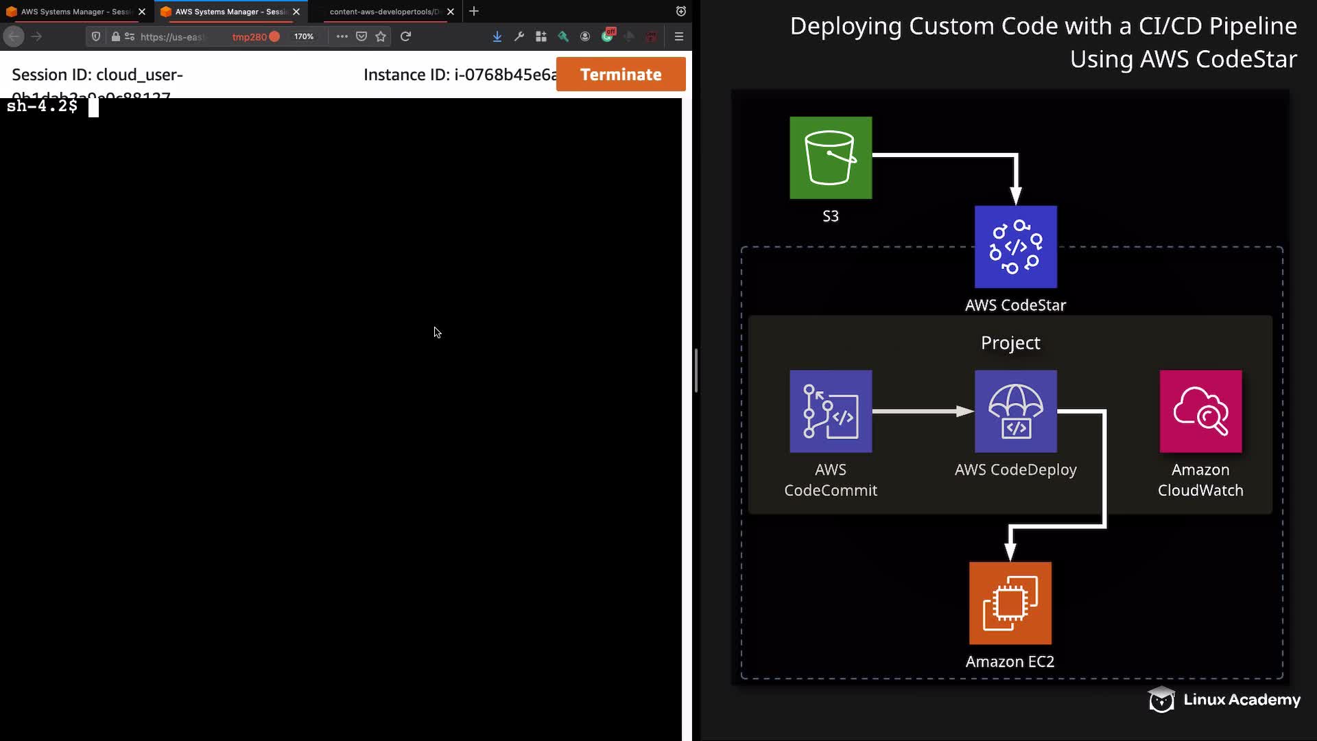Open page actions three-dots menu
This screenshot has width=1317, height=741.
pos(342,36)
